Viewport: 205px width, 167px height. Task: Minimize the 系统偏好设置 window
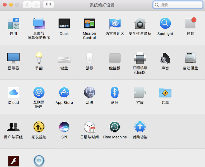[11, 5]
